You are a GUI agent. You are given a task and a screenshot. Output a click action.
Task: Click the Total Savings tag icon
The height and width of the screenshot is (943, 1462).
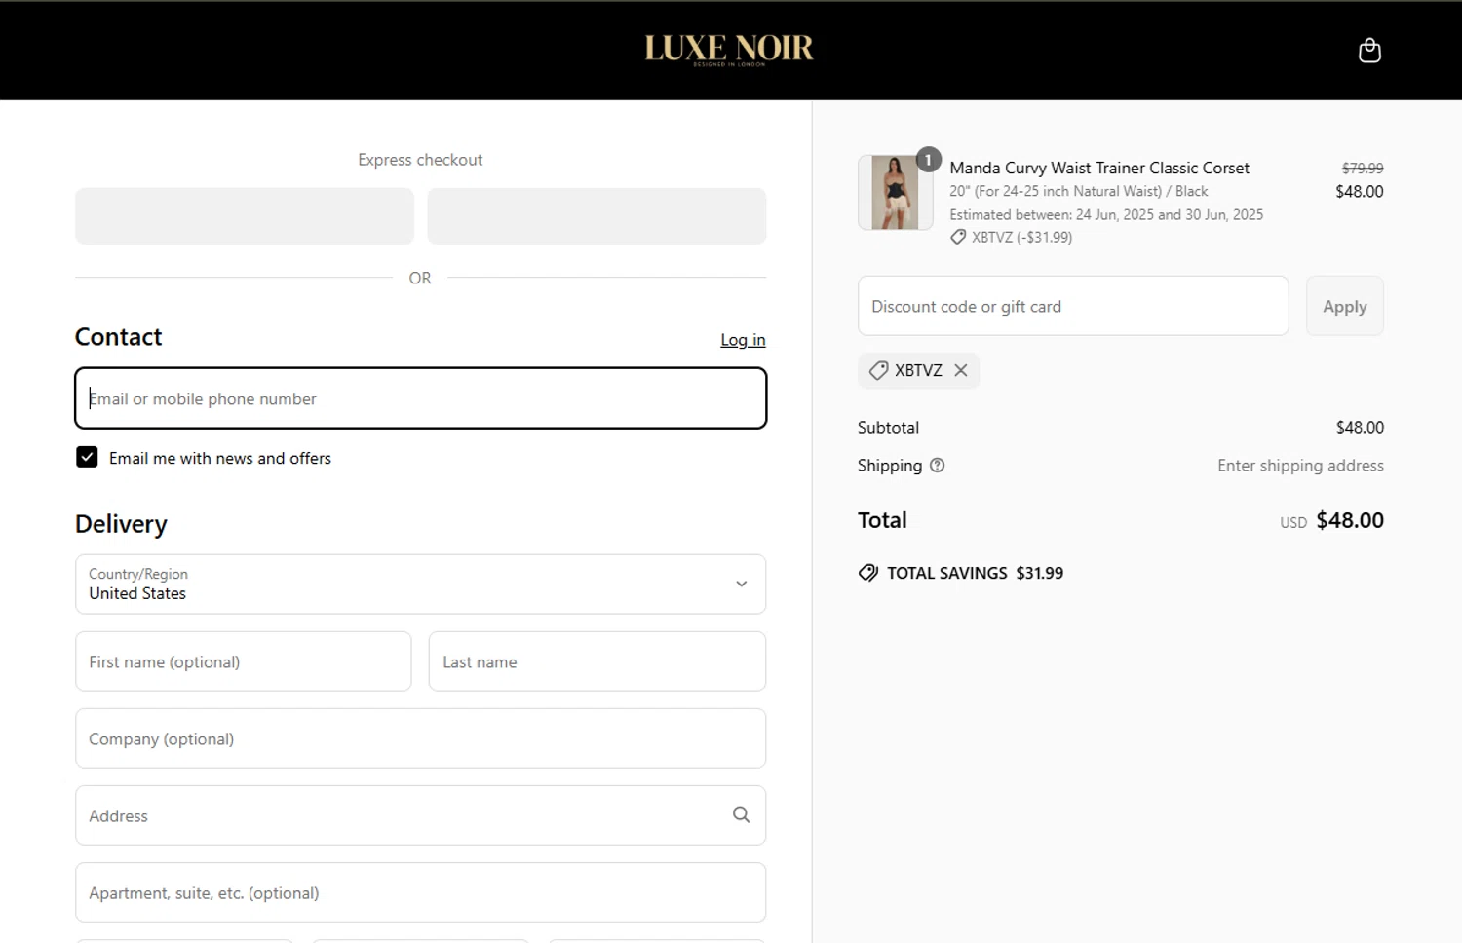point(867,573)
